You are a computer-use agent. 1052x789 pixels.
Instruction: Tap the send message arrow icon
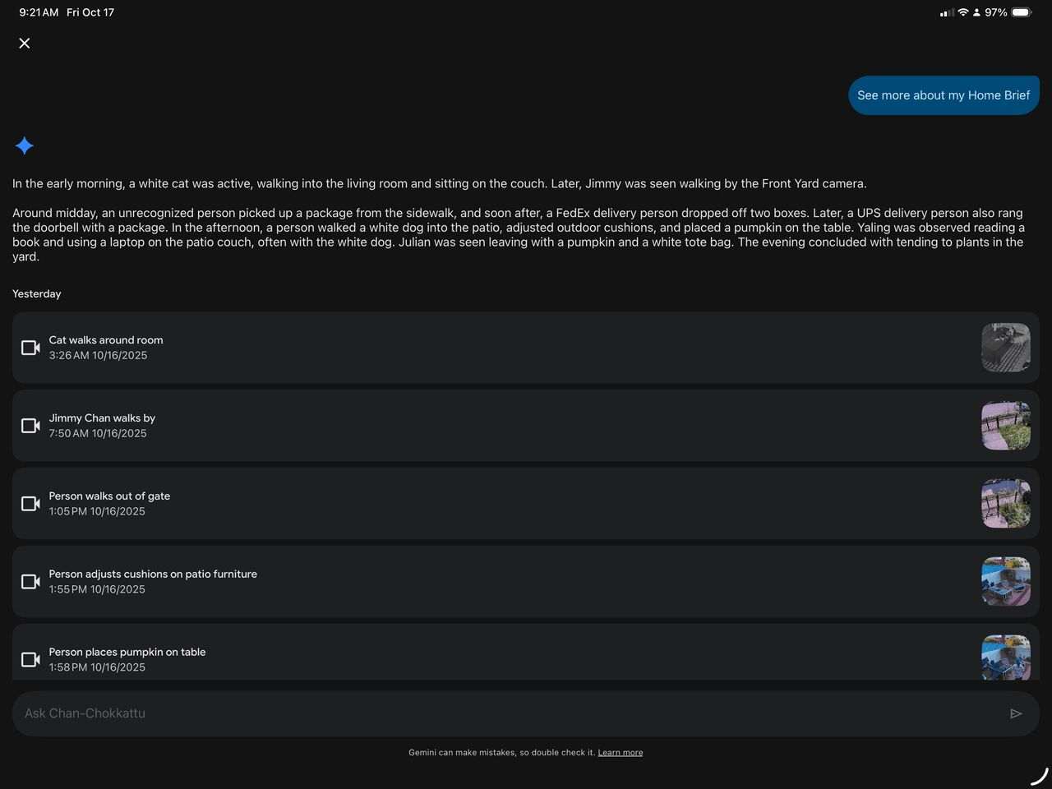coord(1016,713)
